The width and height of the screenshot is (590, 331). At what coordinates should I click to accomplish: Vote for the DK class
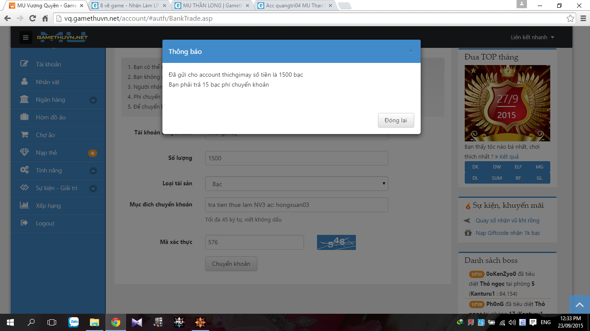click(x=475, y=167)
